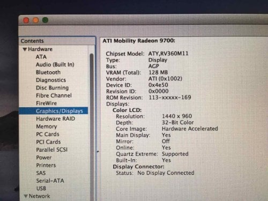Open the PCI Cards entry
The width and height of the screenshot is (268, 201).
[x=48, y=142]
